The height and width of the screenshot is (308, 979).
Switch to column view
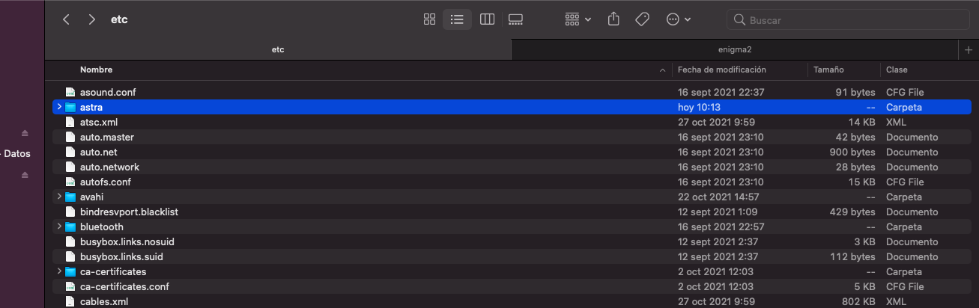pos(487,19)
